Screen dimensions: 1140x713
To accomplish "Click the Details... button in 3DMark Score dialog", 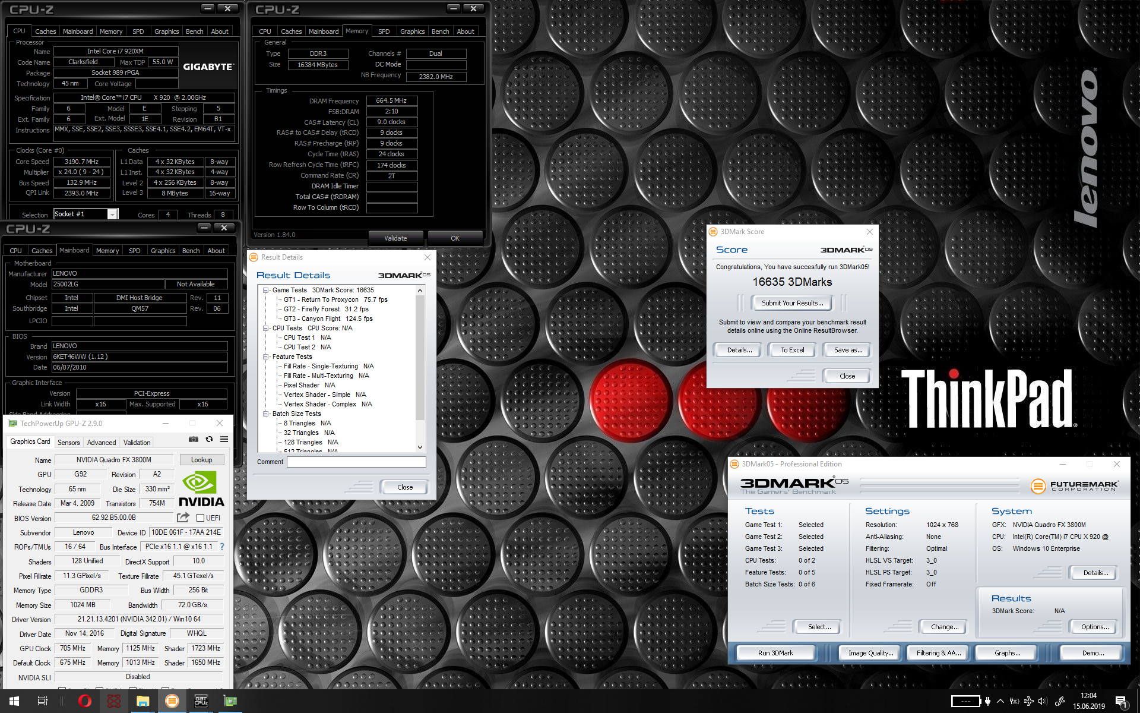I will [x=739, y=349].
